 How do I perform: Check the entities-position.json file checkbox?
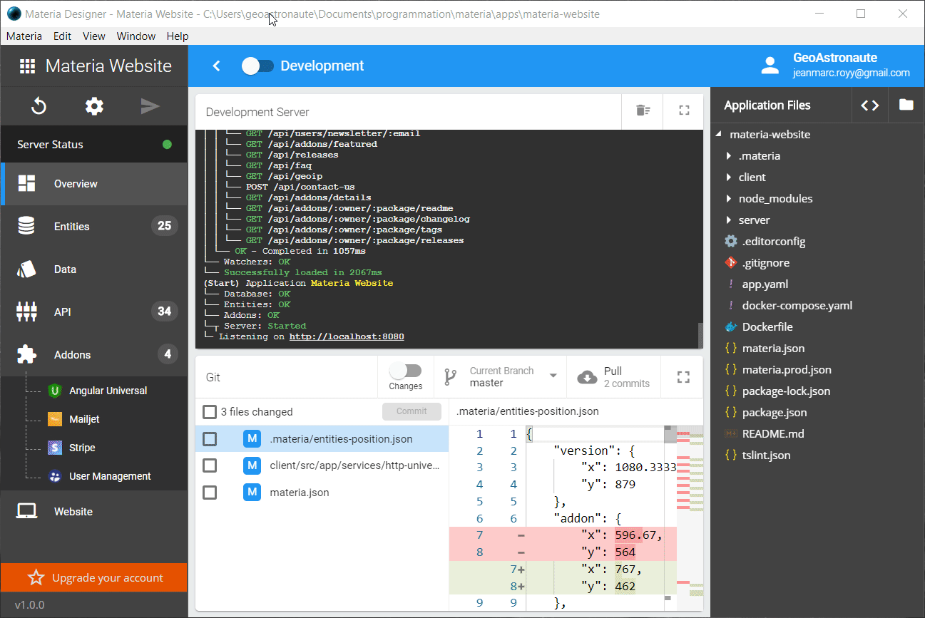click(210, 439)
